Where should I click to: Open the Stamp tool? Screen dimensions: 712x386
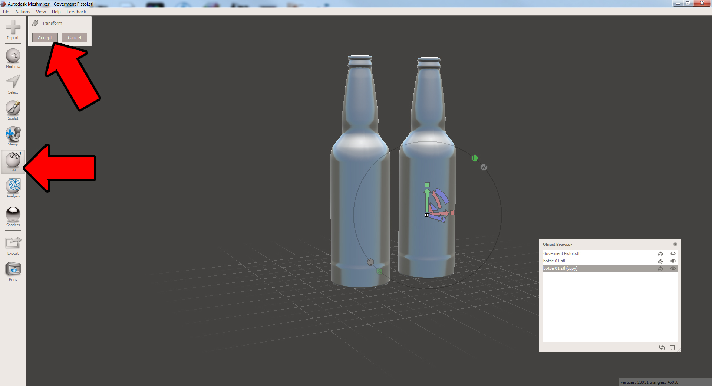tap(13, 137)
